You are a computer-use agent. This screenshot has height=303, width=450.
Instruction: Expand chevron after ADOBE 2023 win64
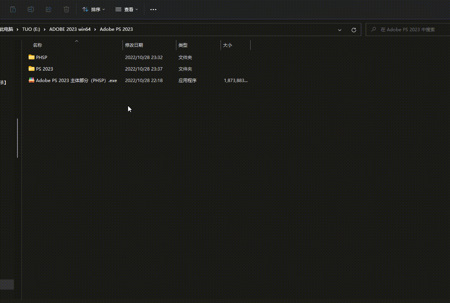click(x=95, y=29)
